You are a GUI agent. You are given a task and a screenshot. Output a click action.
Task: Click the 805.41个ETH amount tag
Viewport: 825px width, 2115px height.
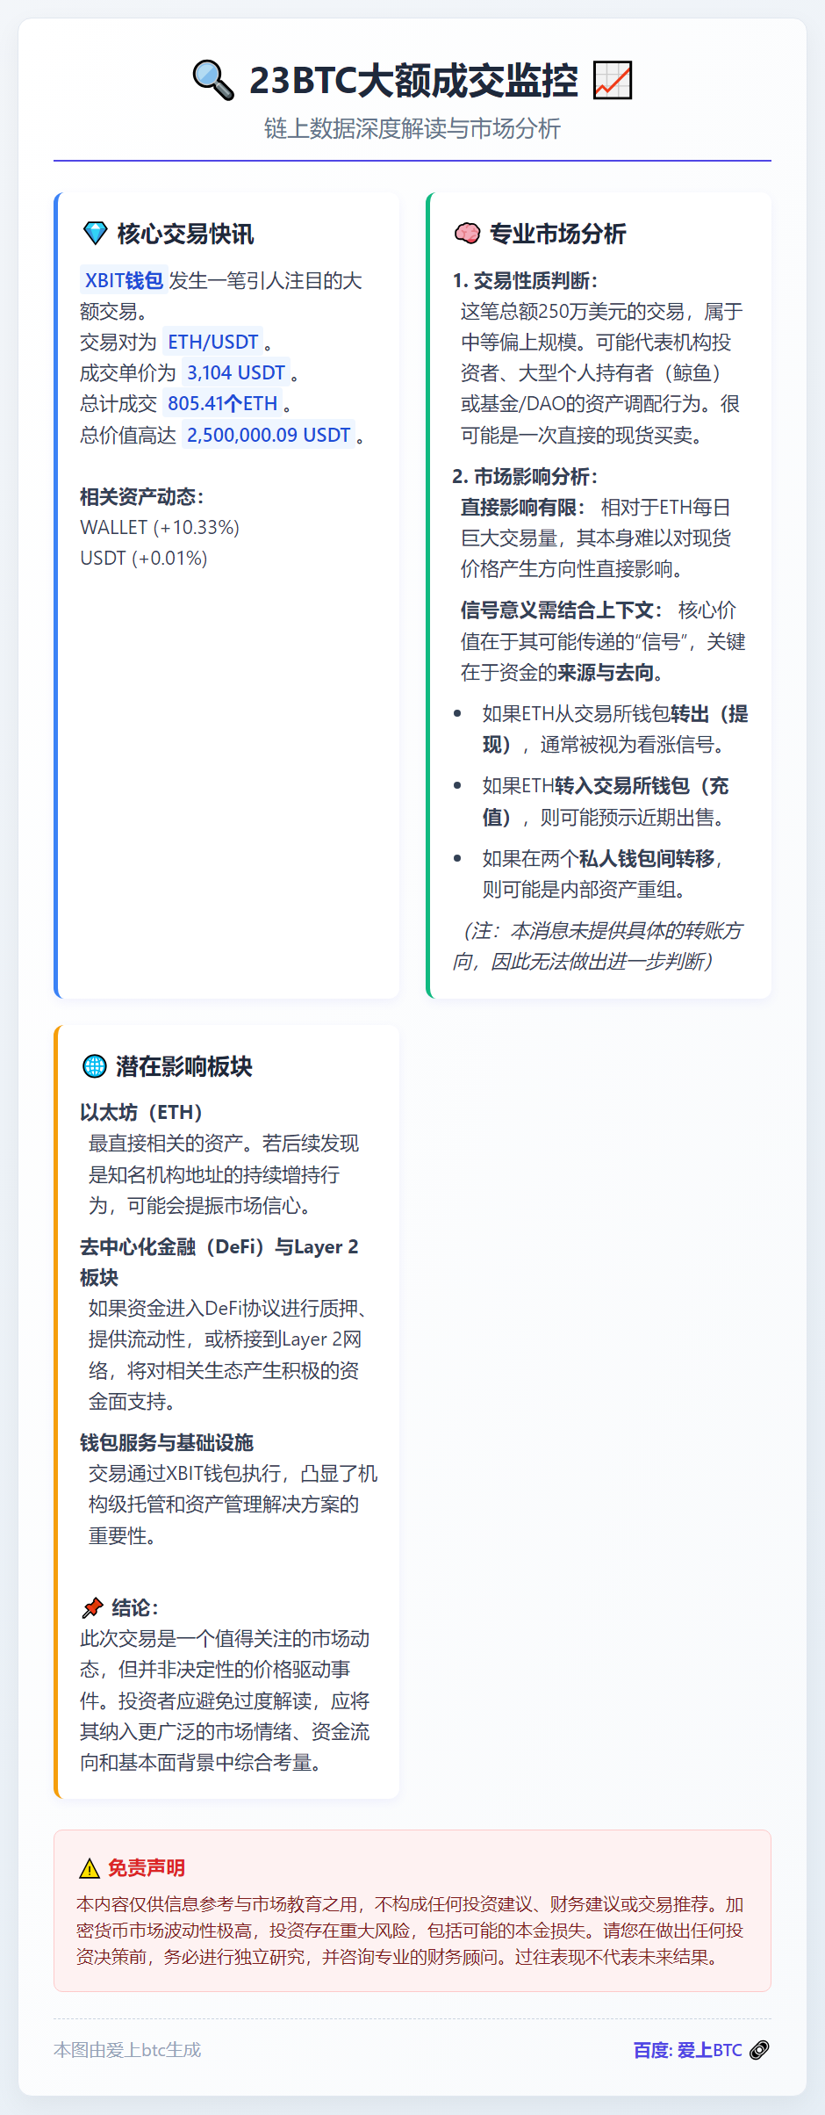point(223,403)
